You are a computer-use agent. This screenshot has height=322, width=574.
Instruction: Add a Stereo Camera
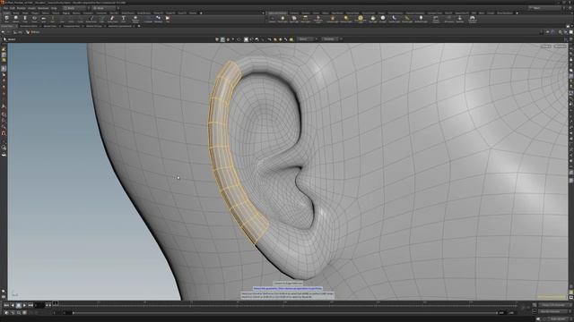[436, 19]
